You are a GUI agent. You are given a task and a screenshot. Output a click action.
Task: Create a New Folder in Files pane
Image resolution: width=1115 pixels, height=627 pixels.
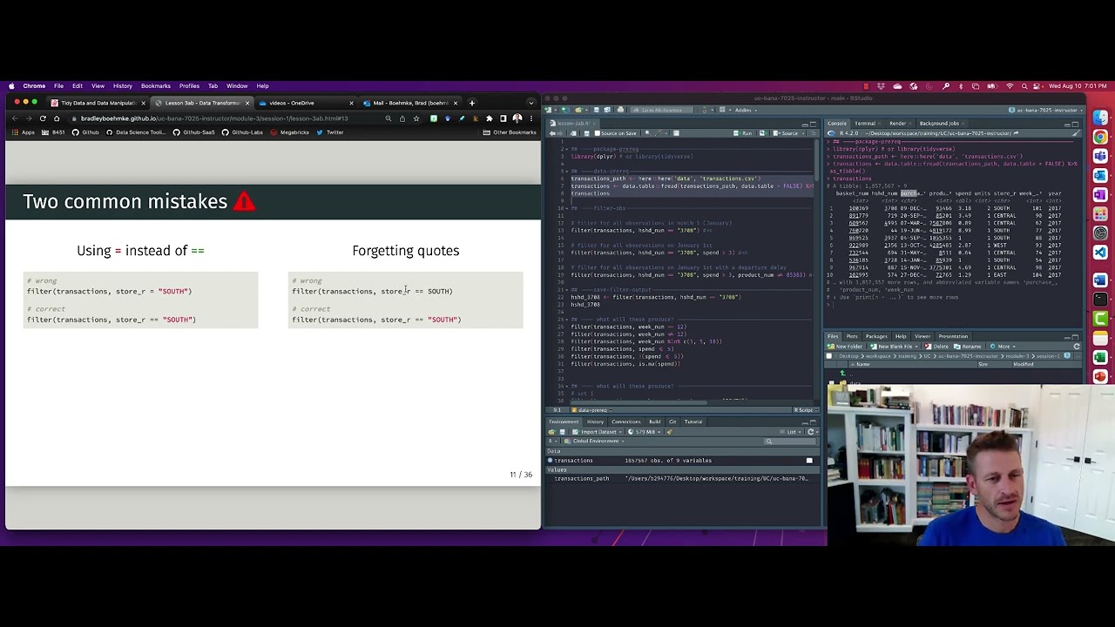(845, 347)
